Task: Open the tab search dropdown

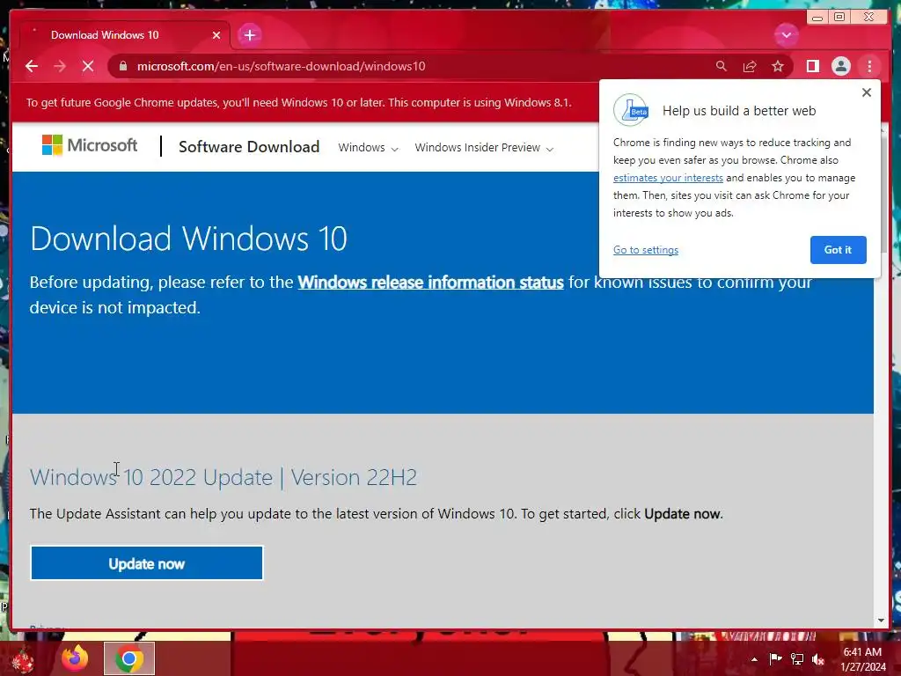Action: pyautogui.click(x=786, y=35)
